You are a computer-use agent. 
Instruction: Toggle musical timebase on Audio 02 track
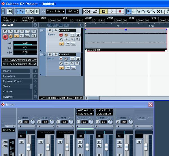tap(62, 68)
